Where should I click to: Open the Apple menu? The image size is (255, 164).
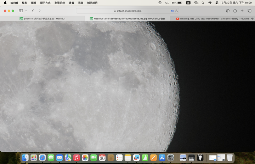click(x=5, y=3)
